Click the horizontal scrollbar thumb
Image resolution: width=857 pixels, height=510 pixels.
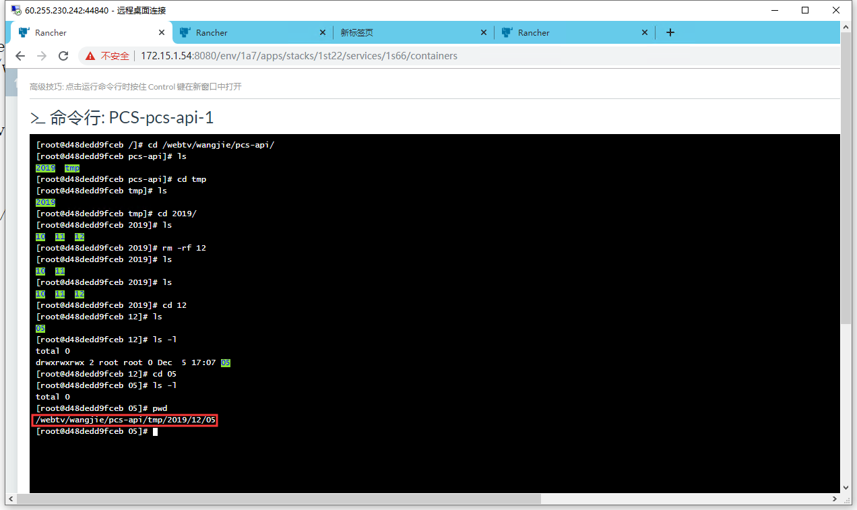coord(279,499)
